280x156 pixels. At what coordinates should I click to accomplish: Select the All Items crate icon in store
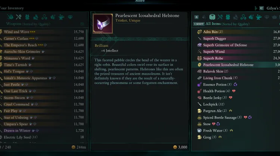[x=212, y=17]
